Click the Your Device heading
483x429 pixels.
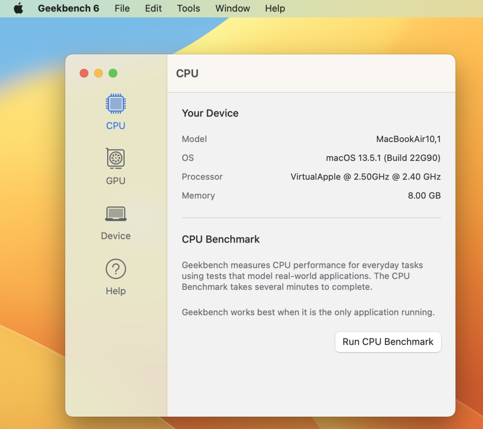pos(210,113)
